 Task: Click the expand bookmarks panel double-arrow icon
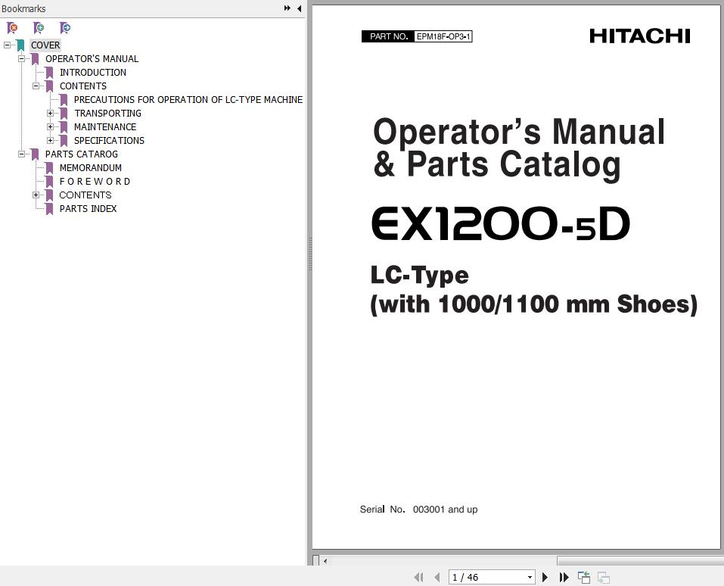pos(287,8)
